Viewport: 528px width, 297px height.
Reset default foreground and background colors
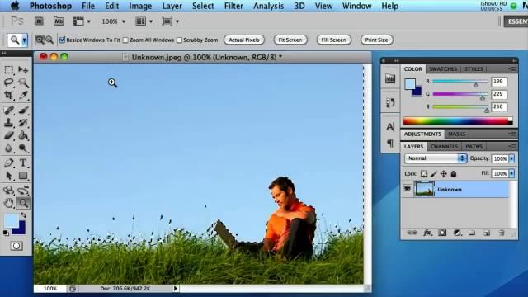pyautogui.click(x=6, y=233)
